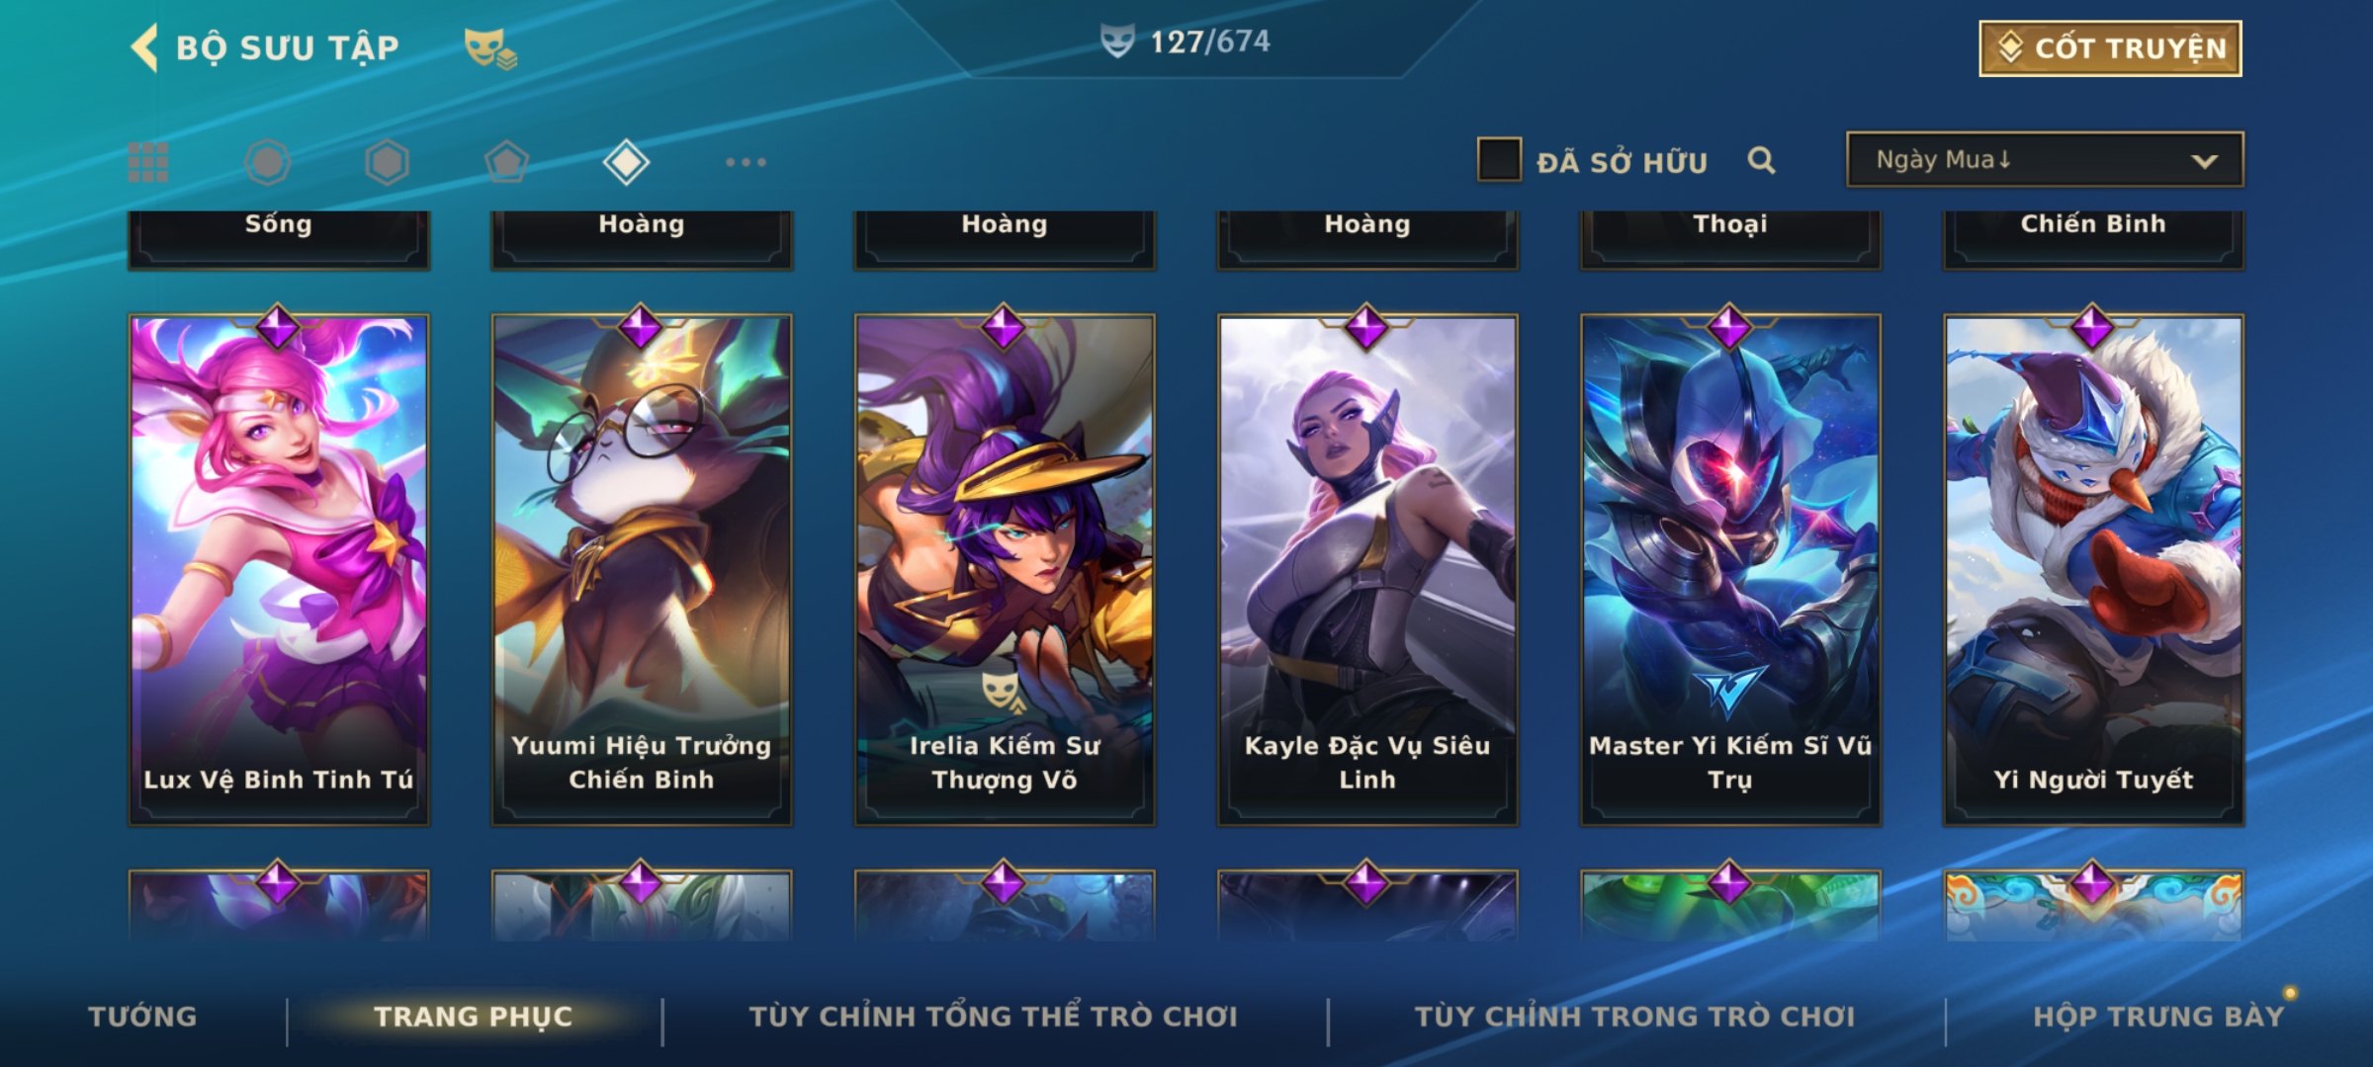Image resolution: width=2373 pixels, height=1067 pixels.
Task: Go back using the Bộ Sưu Tập arrow
Action: point(145,47)
